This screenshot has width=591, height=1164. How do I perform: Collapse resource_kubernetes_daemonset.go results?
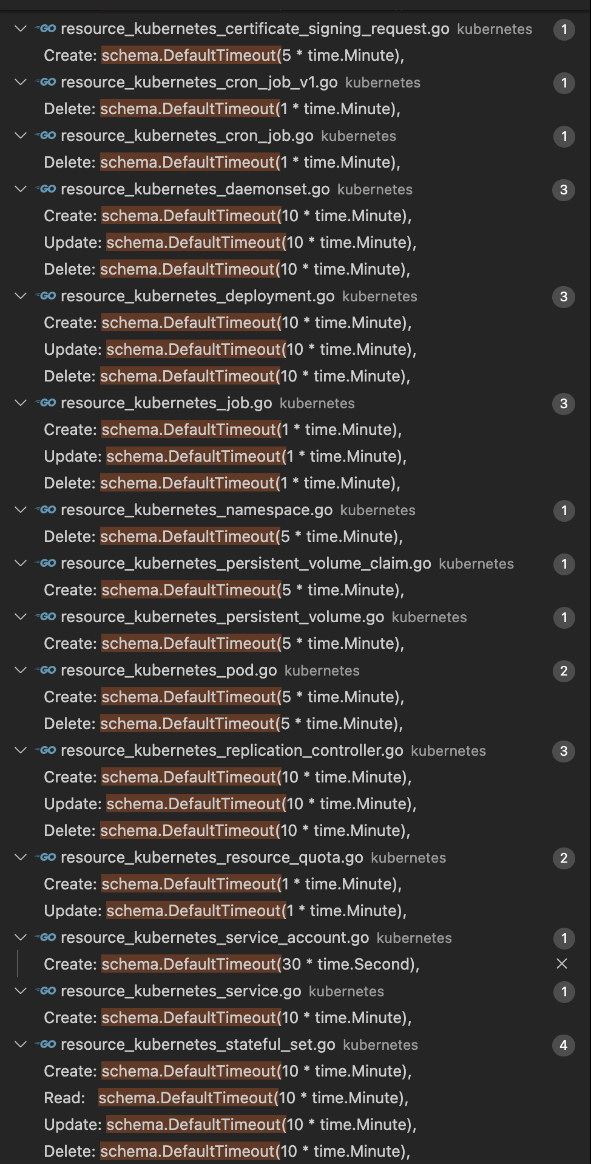coord(21,189)
